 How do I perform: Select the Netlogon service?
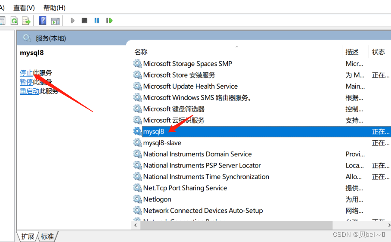point(157,199)
